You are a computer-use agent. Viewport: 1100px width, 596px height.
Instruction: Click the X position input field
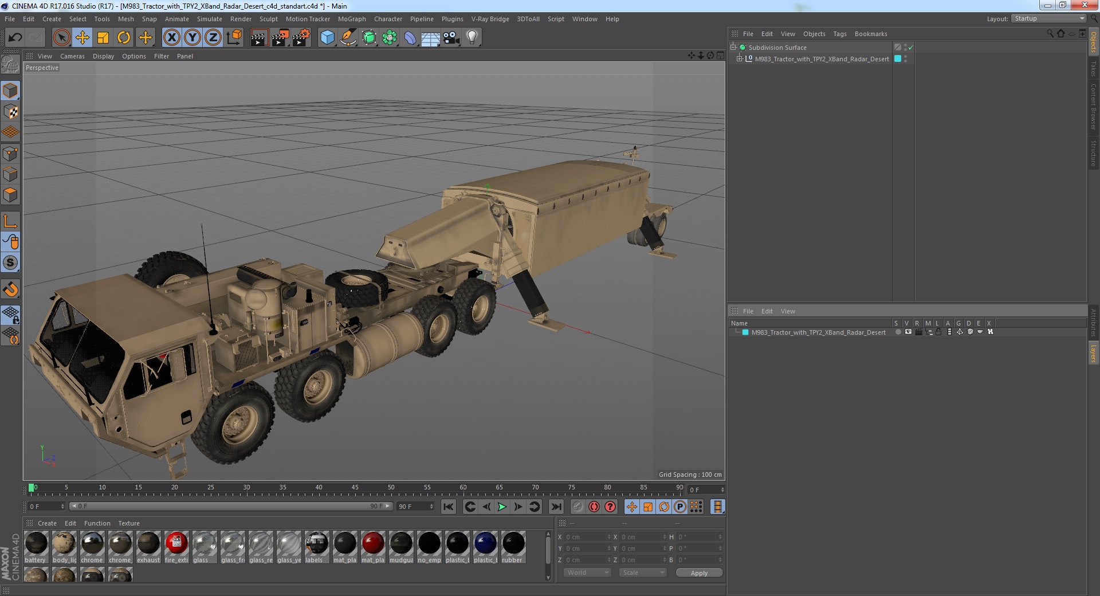pyautogui.click(x=587, y=537)
